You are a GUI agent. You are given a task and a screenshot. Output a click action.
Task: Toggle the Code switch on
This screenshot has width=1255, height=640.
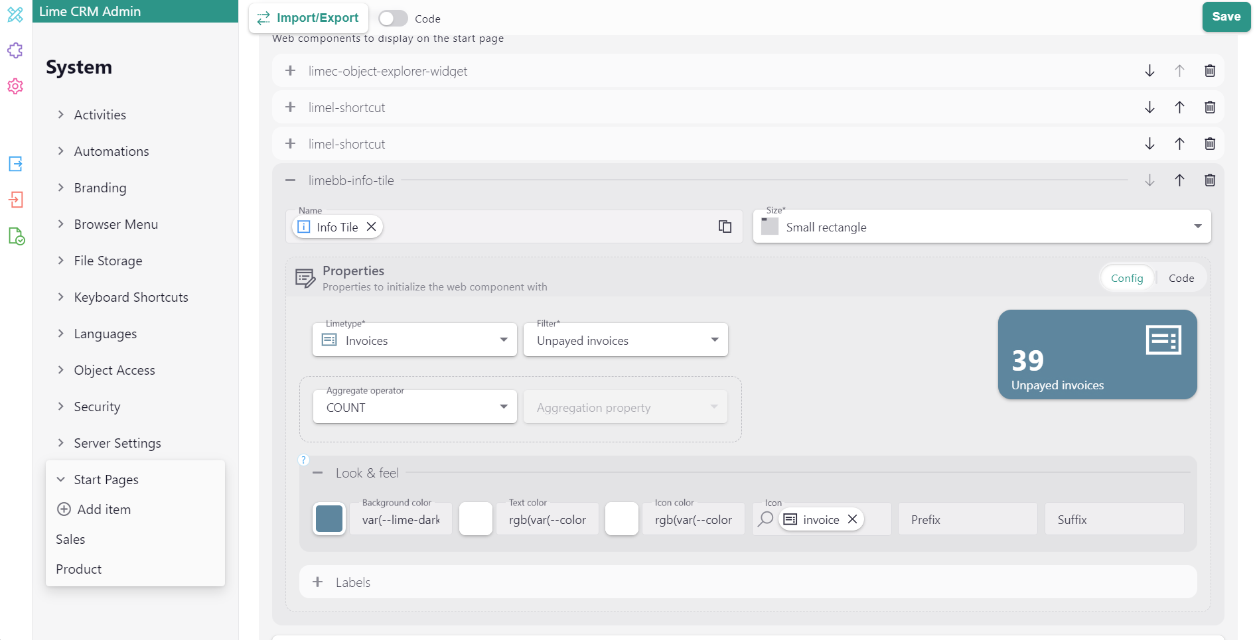(x=393, y=19)
